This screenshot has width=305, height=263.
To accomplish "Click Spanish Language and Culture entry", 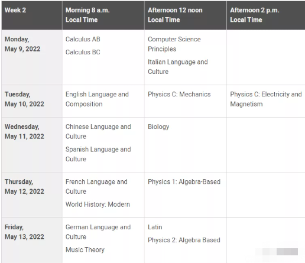I will (x=98, y=154).
